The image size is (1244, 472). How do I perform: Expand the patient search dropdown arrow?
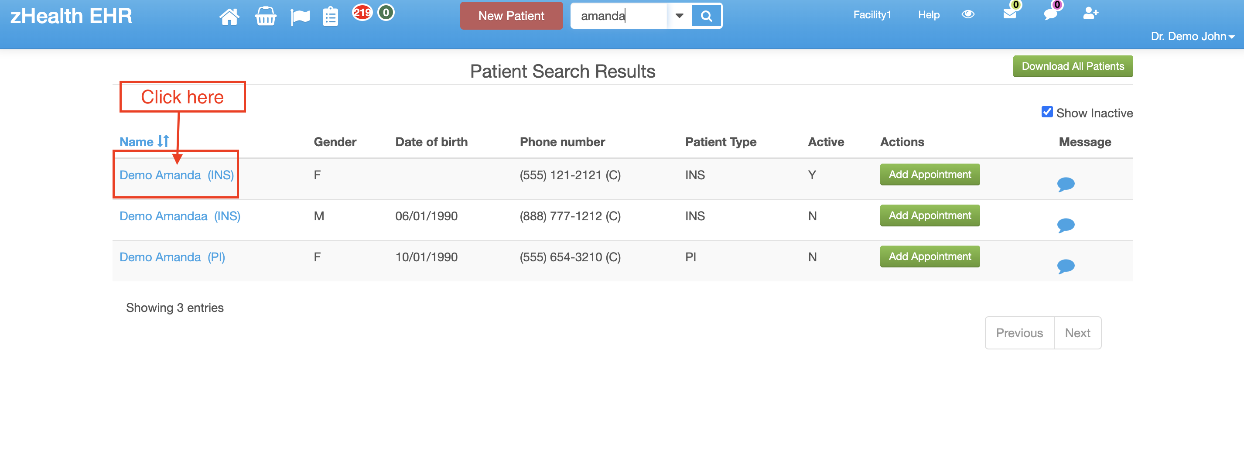(x=679, y=16)
